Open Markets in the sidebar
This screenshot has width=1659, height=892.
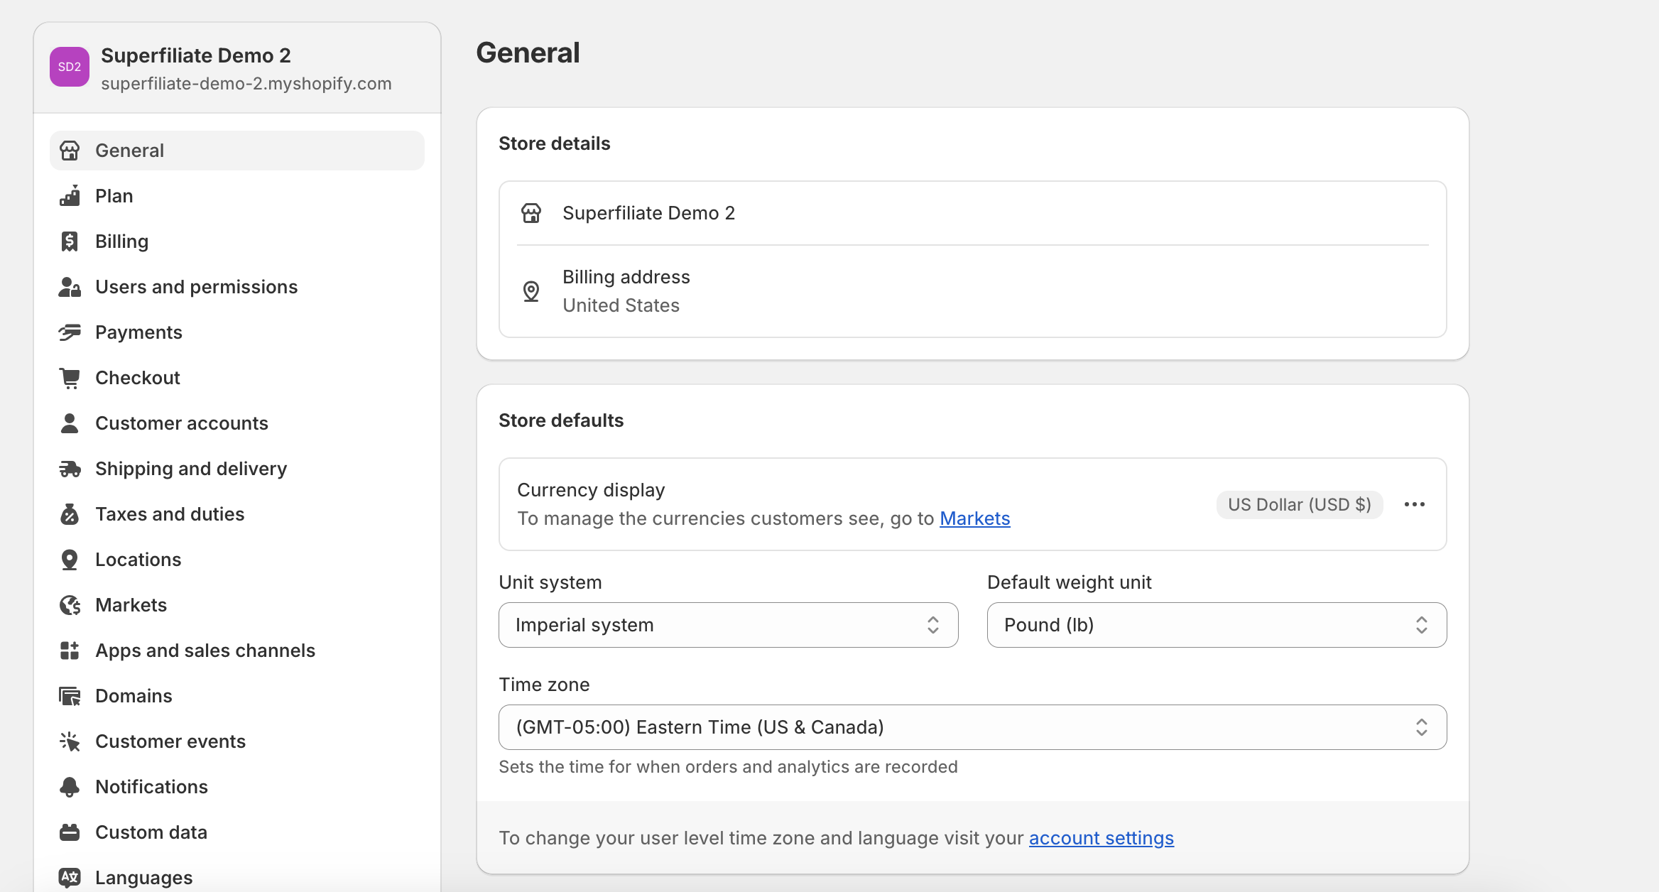[x=237, y=605]
